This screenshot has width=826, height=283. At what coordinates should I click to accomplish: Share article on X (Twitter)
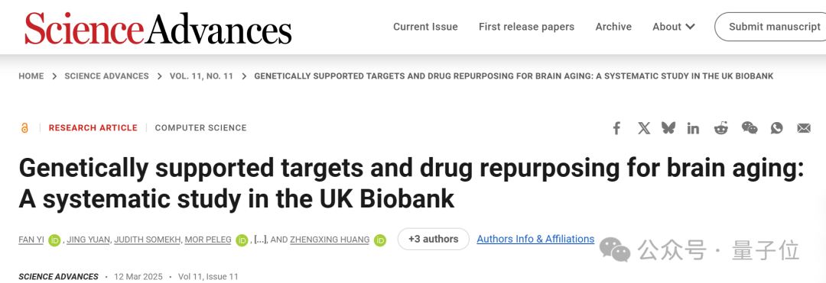click(x=644, y=127)
